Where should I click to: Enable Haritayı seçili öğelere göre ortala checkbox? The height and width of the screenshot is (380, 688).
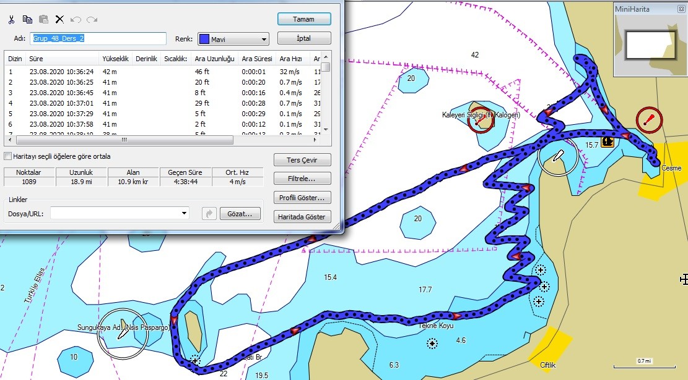7,156
